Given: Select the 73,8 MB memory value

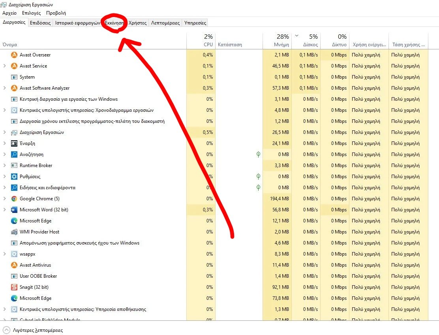Looking at the screenshot, I should (x=281, y=298).
